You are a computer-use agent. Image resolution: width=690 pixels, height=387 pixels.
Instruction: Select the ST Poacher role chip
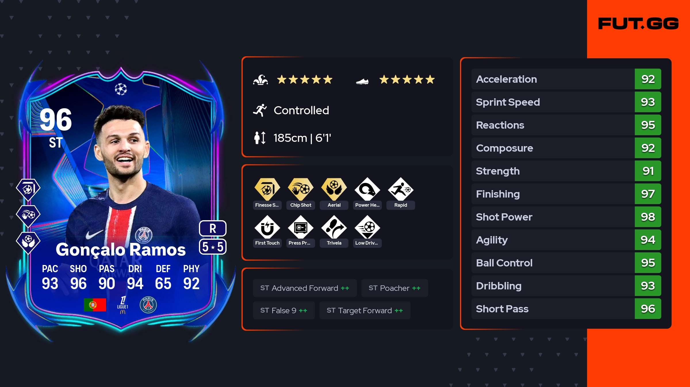tap(394, 288)
